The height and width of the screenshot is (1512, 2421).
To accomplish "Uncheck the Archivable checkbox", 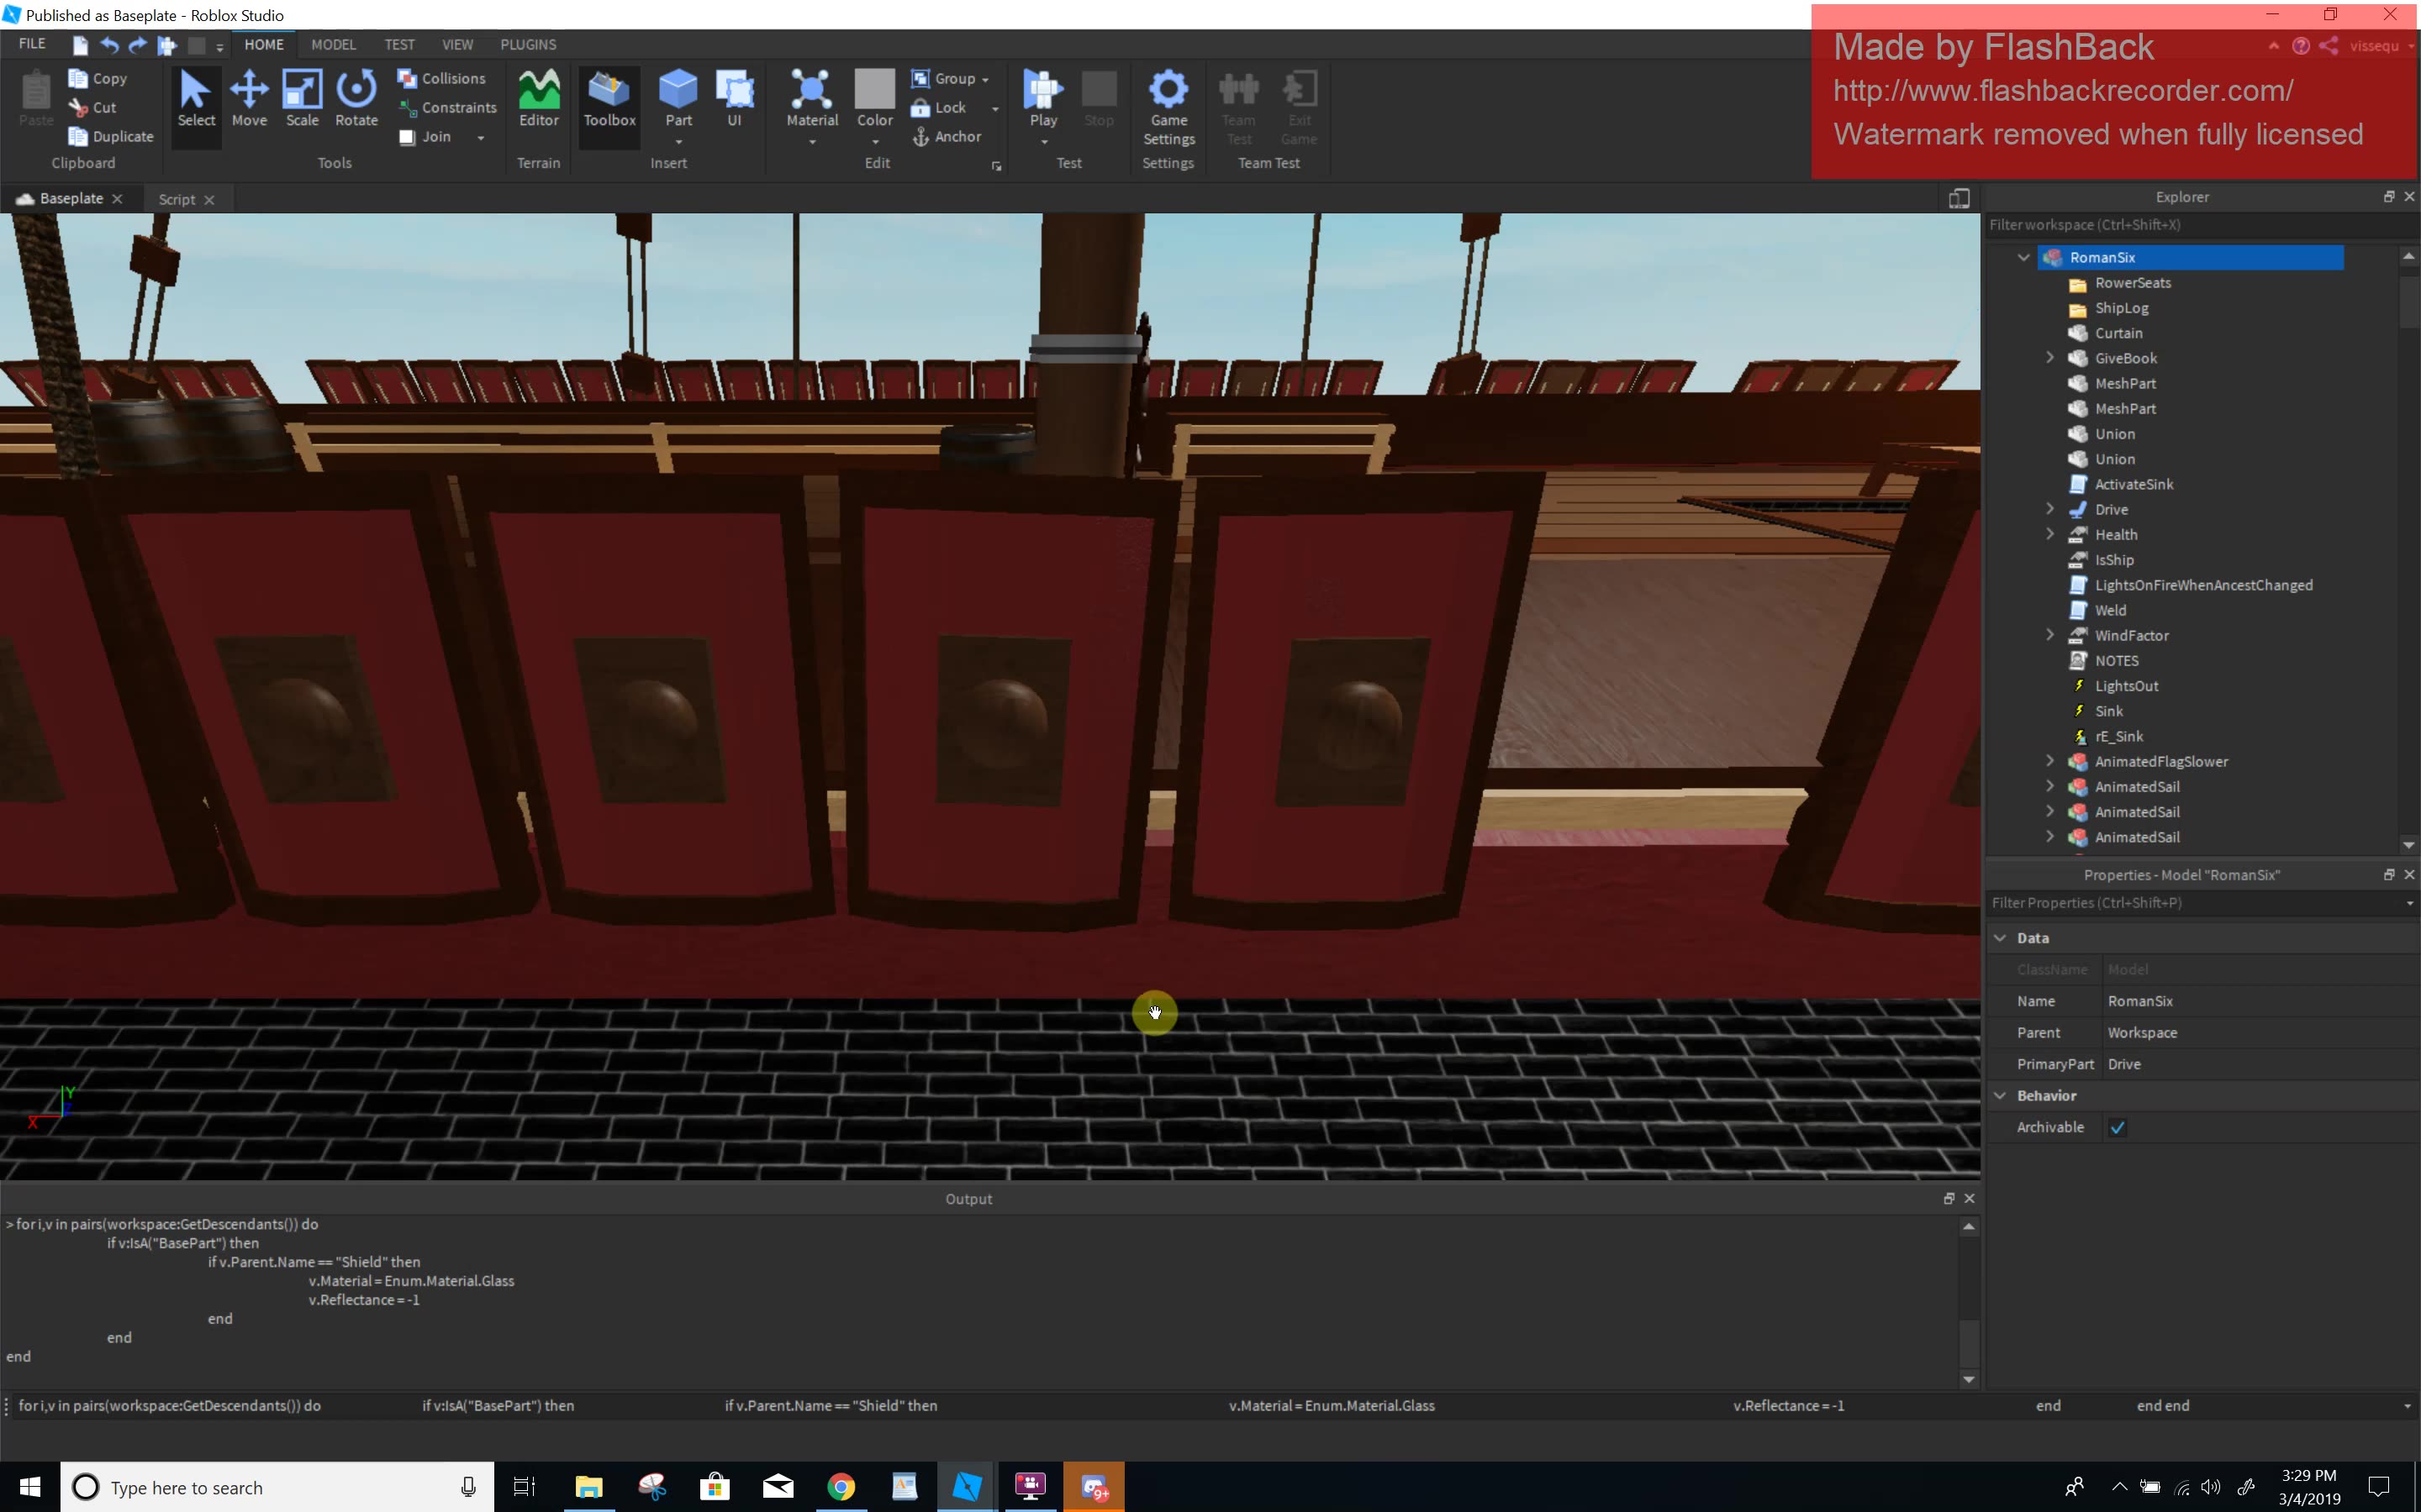I will [x=2117, y=1127].
